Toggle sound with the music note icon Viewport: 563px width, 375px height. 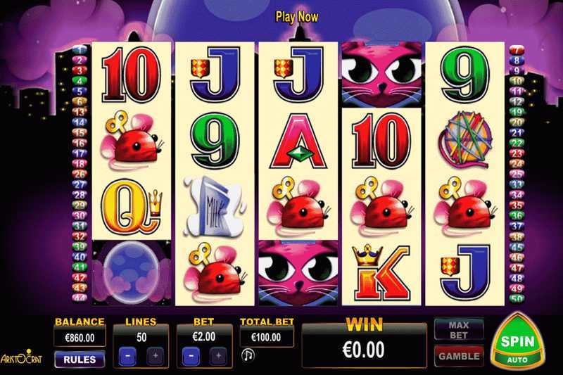[248, 355]
